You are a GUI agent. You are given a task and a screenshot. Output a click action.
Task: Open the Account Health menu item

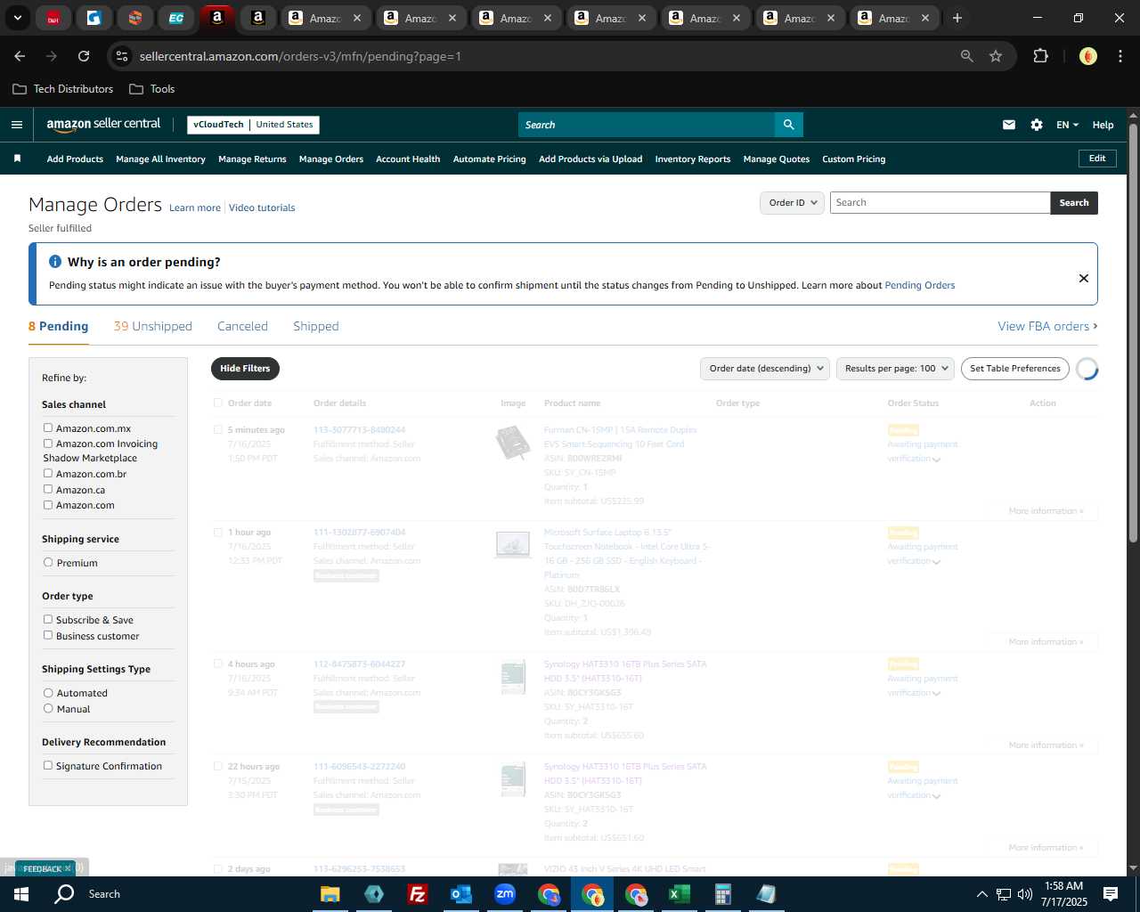point(408,159)
